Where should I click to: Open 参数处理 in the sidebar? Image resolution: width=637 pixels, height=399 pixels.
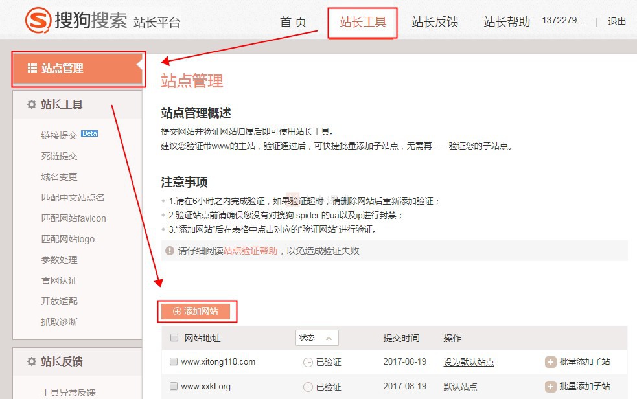(59, 260)
